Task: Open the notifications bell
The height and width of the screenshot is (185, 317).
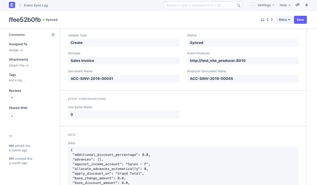Action: (x=306, y=5)
